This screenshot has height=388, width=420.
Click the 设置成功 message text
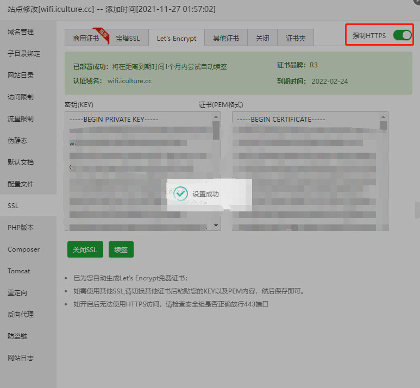[206, 194]
